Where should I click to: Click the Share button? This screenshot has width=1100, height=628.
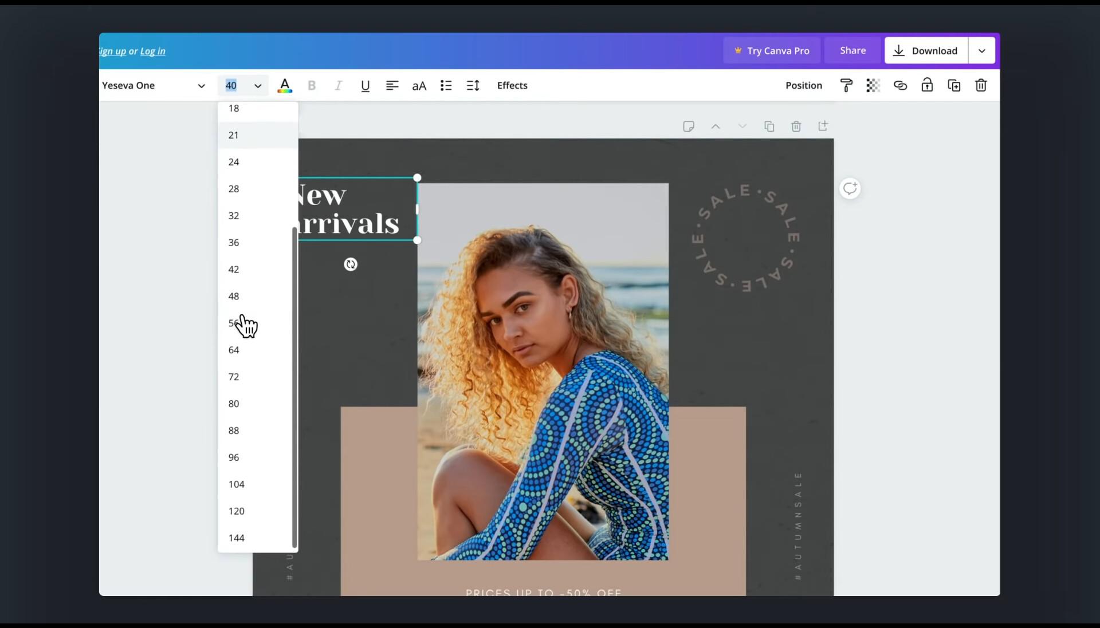tap(852, 50)
